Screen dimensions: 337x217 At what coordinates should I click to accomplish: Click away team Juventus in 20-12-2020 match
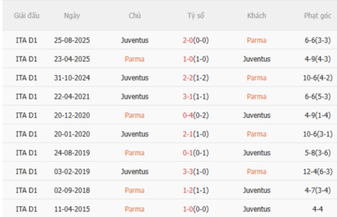click(x=256, y=115)
